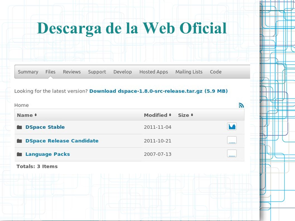
Task: Open the Develop tab
Action: click(x=122, y=72)
